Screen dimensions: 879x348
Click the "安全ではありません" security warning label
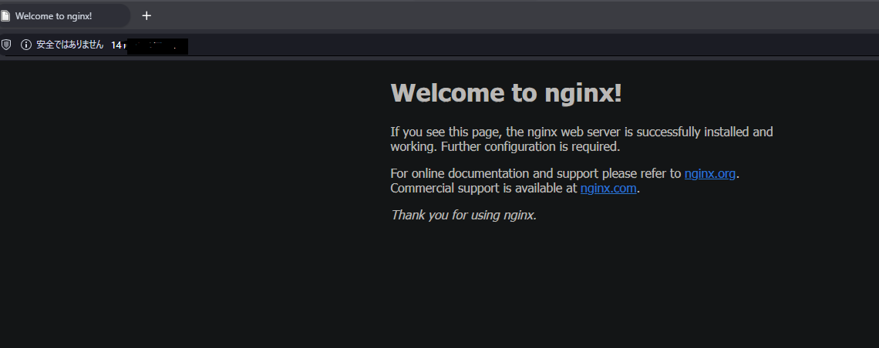[x=69, y=45]
